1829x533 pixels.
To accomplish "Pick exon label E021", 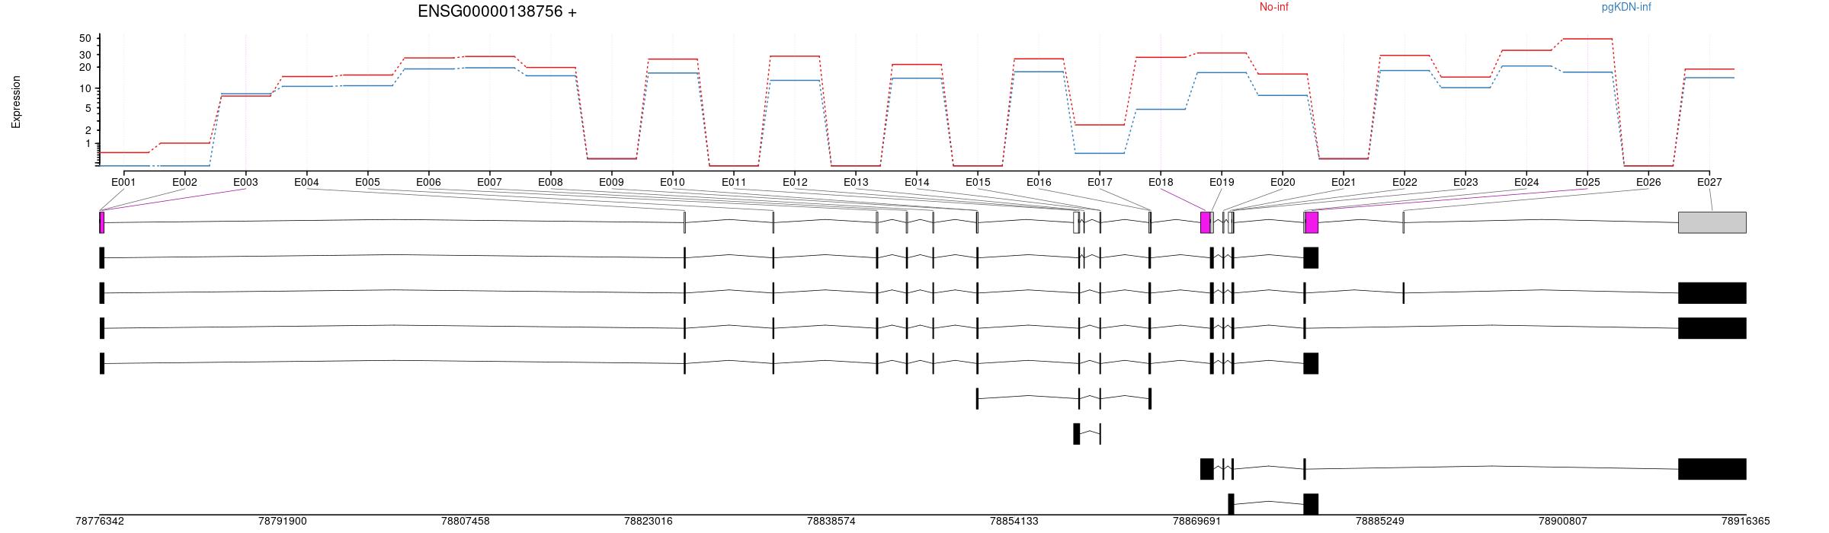I will coord(1344,182).
